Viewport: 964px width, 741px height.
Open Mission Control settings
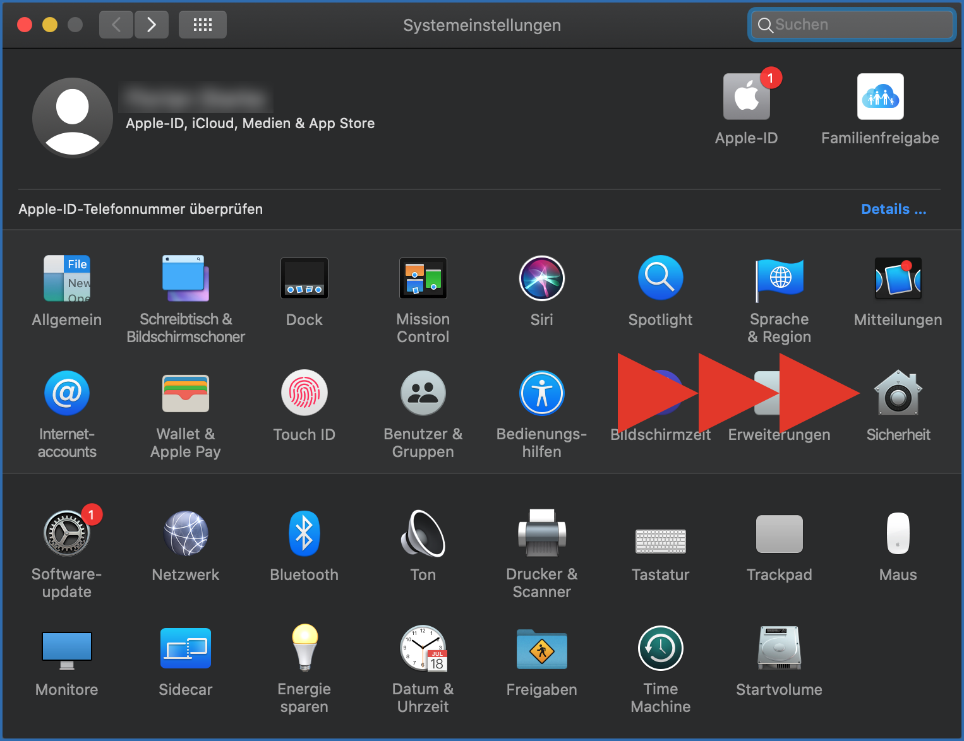423,278
